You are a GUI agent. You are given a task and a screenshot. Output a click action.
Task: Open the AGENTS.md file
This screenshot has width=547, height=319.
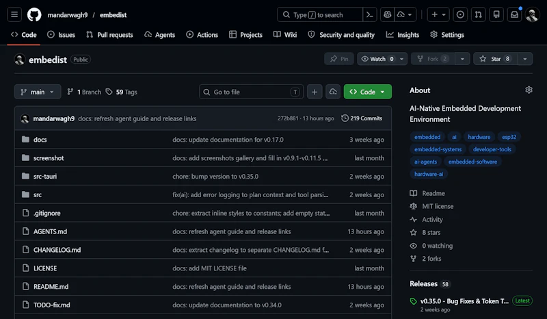tap(50, 231)
